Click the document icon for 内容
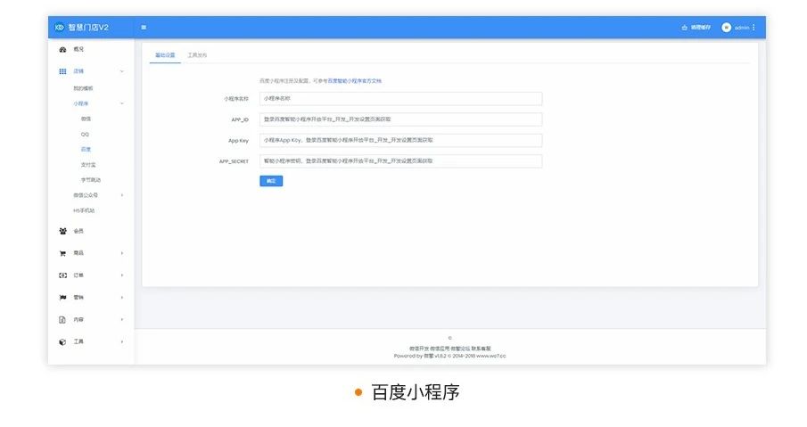807x427 pixels. 62,319
